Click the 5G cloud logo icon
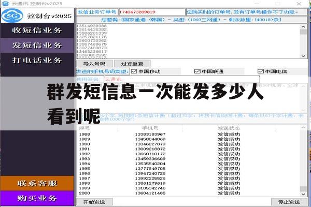The height and width of the screenshot is (207, 311). [x=12, y=16]
